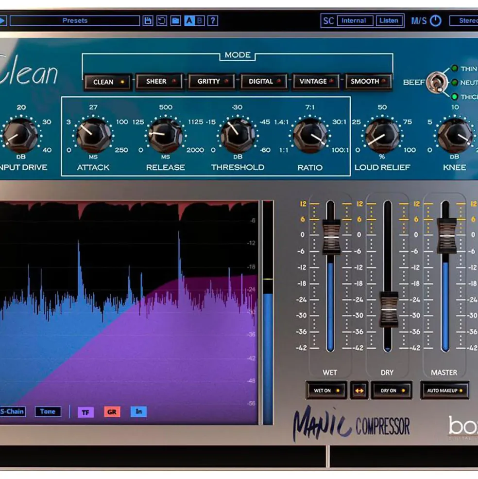Screen dimensions: 478x479
Task: Click the Loud Relief knob
Action: 382,136
